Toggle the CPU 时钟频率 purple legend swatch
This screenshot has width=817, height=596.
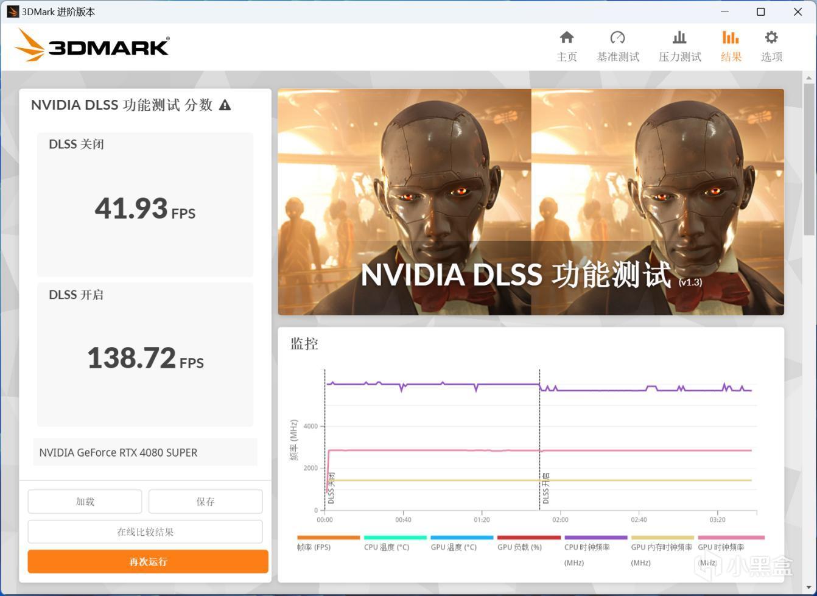click(x=596, y=538)
